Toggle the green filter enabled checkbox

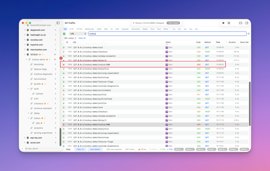point(64,34)
